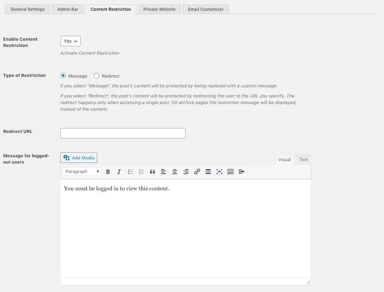Switch to Admin Bar tab
The width and height of the screenshot is (384, 292).
[67, 9]
